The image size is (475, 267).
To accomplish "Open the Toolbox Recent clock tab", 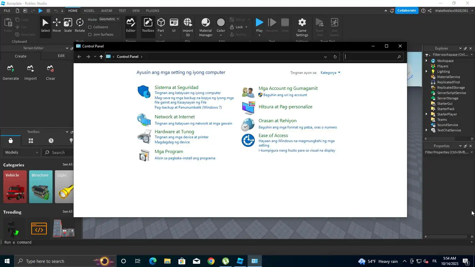I will tap(51, 141).
